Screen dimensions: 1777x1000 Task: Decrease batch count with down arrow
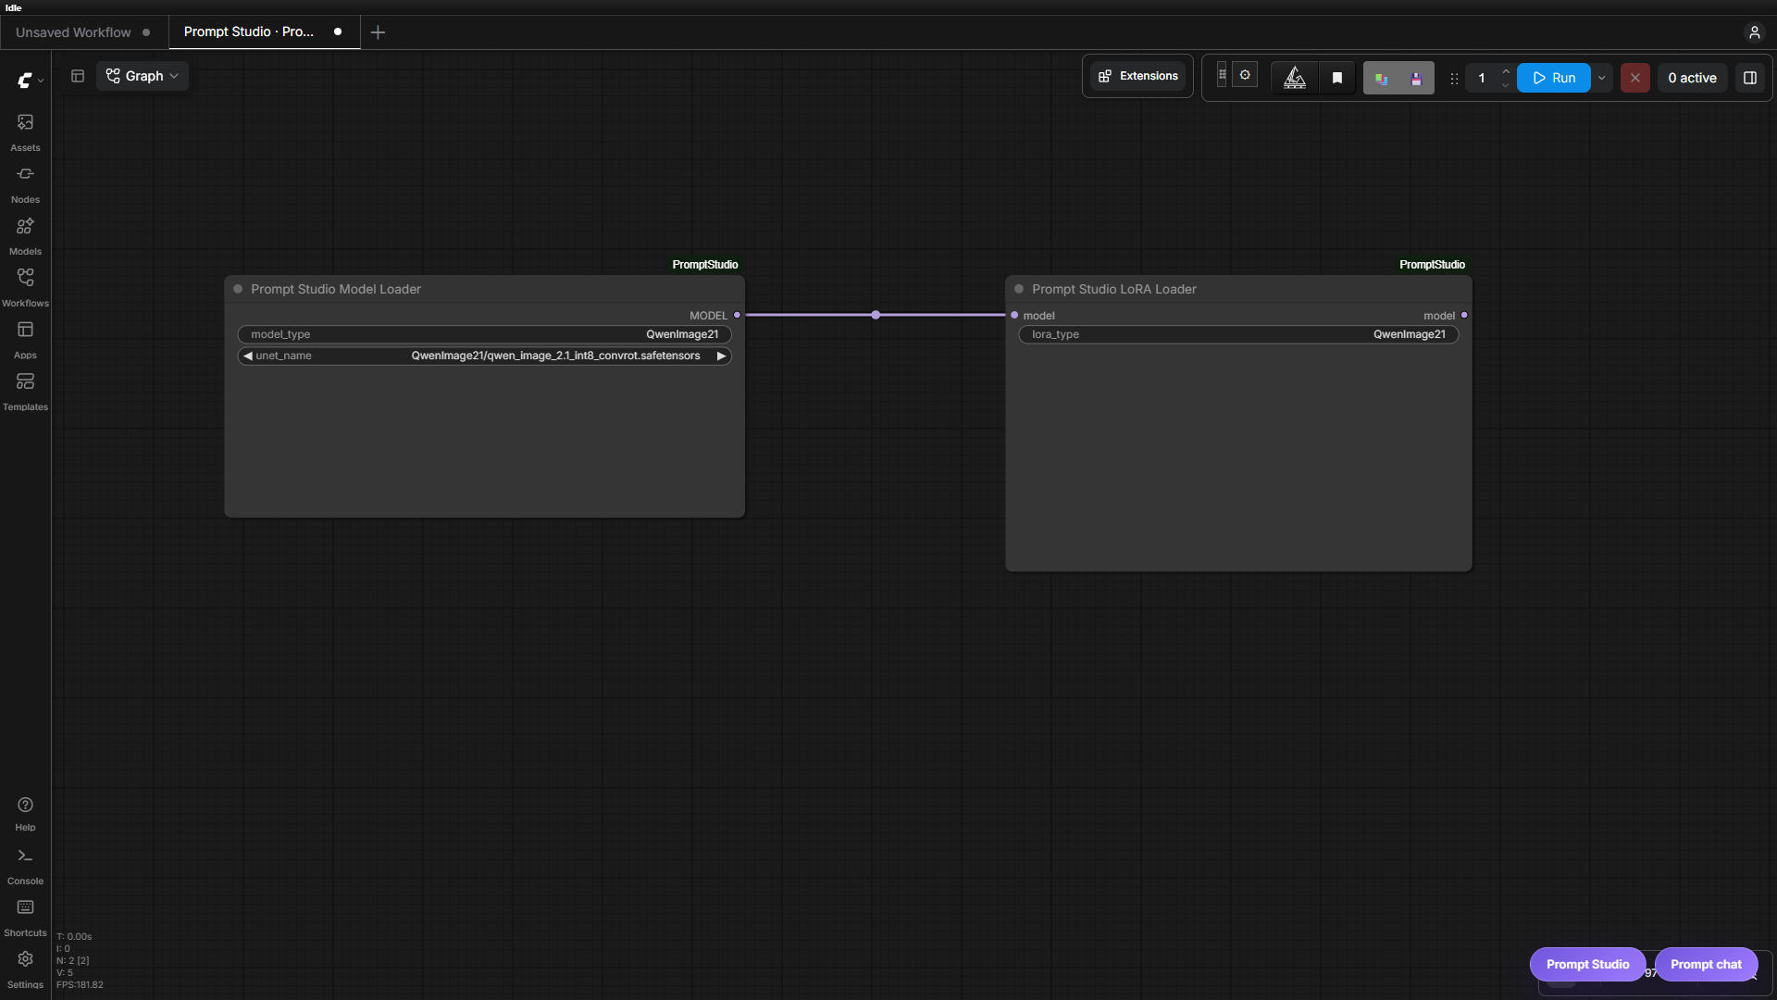tap(1506, 85)
